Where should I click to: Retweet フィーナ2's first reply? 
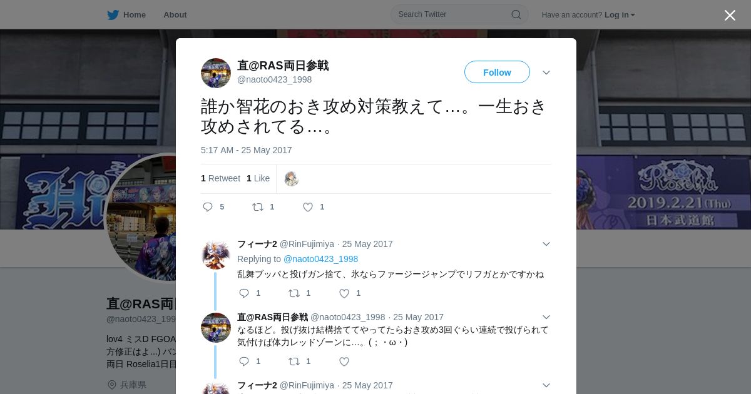[x=294, y=293]
